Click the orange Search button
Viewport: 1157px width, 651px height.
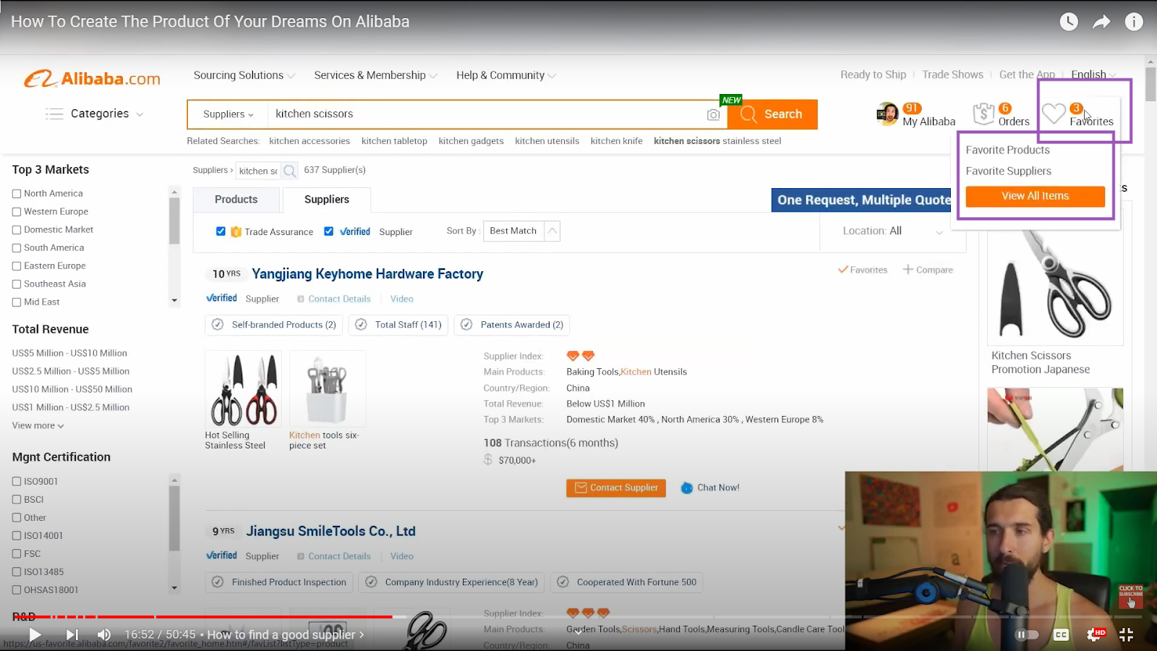[x=772, y=114]
